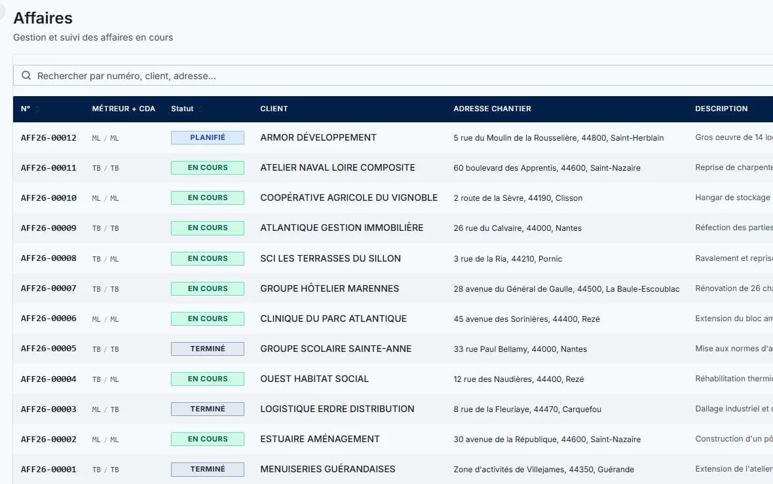Screen dimensions: 773x484
Task: Open affair number AFF26-00006
Action: point(49,319)
